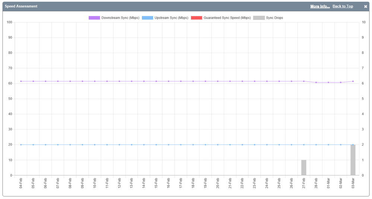Toggle Sync Drops legend label
Viewport: 372px width, 199px height.
pos(274,18)
